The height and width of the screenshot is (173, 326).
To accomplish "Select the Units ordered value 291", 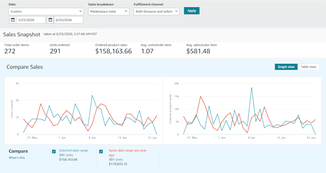I will click(x=55, y=51).
